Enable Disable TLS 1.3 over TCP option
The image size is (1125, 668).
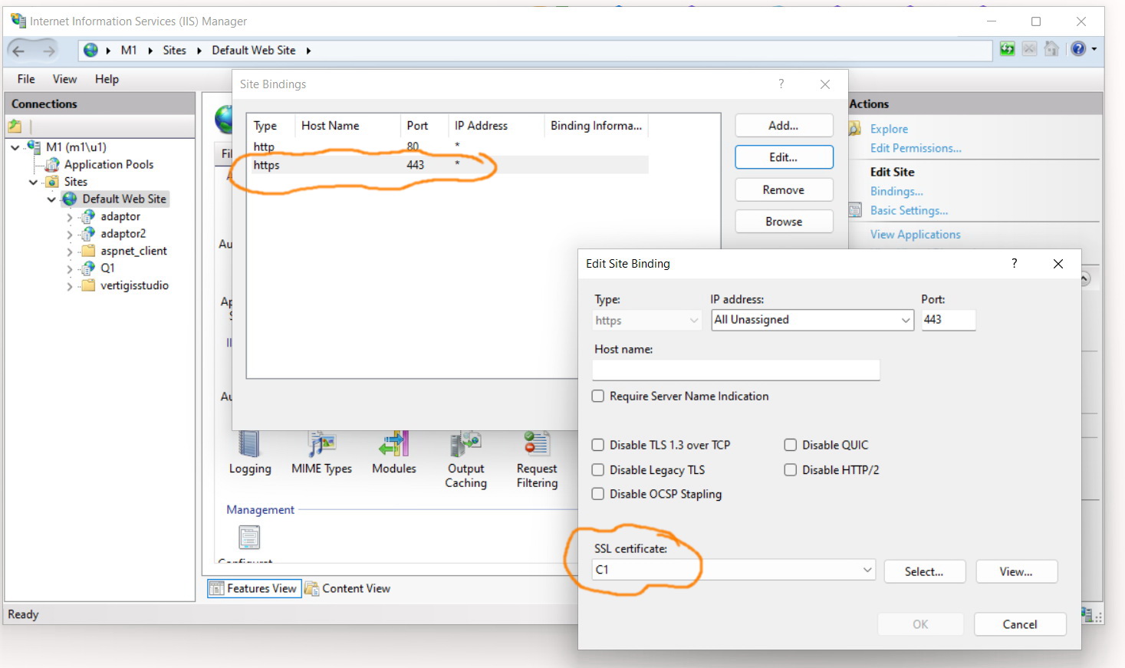click(598, 445)
